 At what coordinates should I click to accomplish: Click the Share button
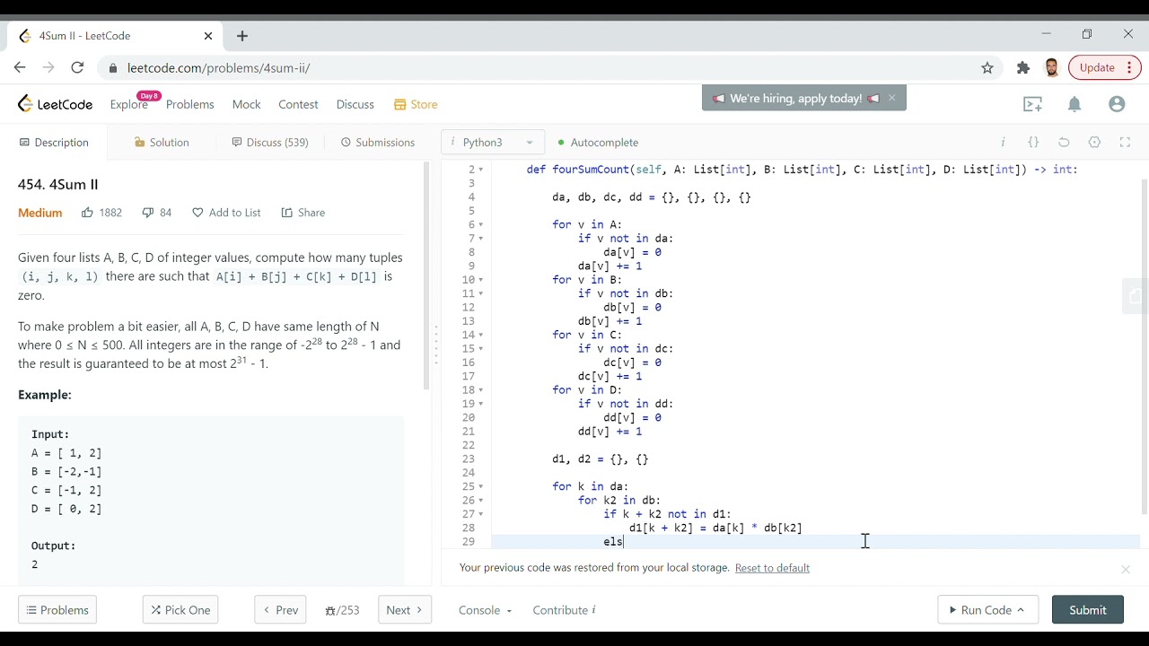(303, 213)
